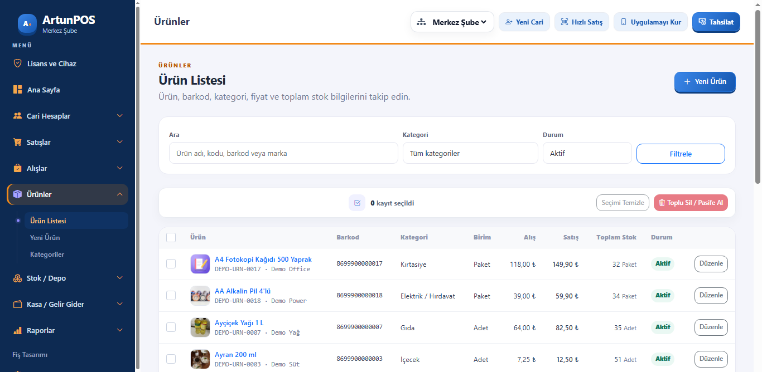The width and height of the screenshot is (762, 372).
Task: Open the Durum dropdown showing Aktif
Action: 587,153
